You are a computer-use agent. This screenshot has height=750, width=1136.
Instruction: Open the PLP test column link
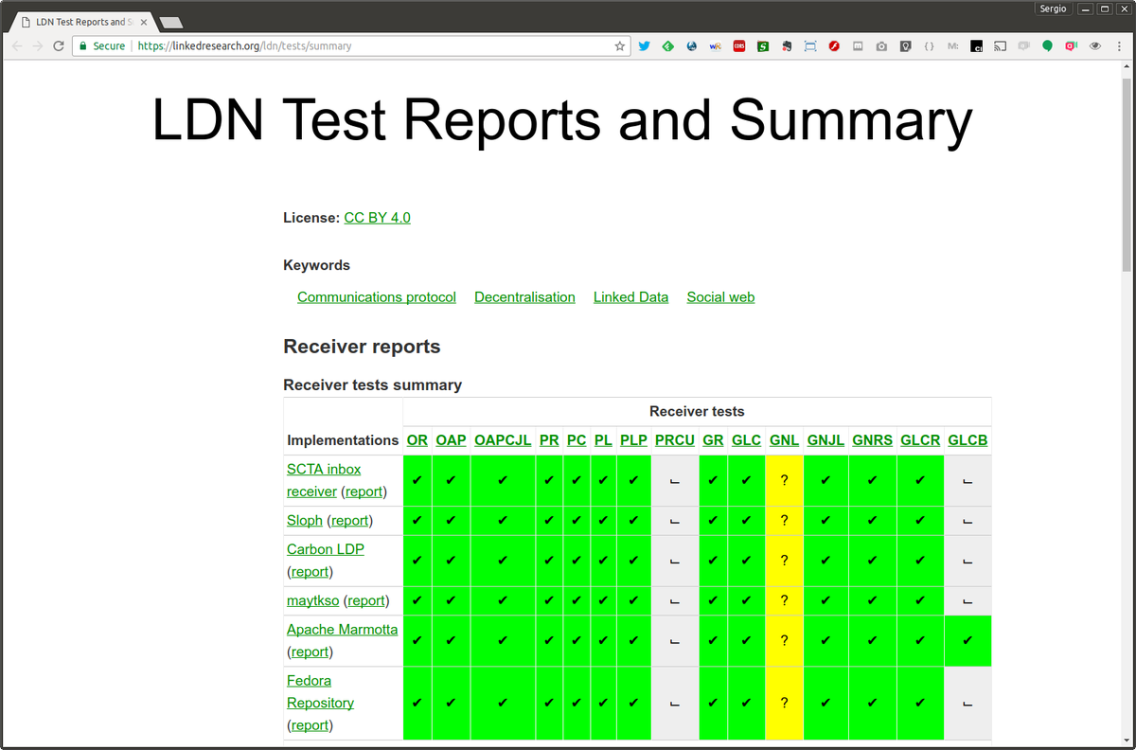point(633,440)
